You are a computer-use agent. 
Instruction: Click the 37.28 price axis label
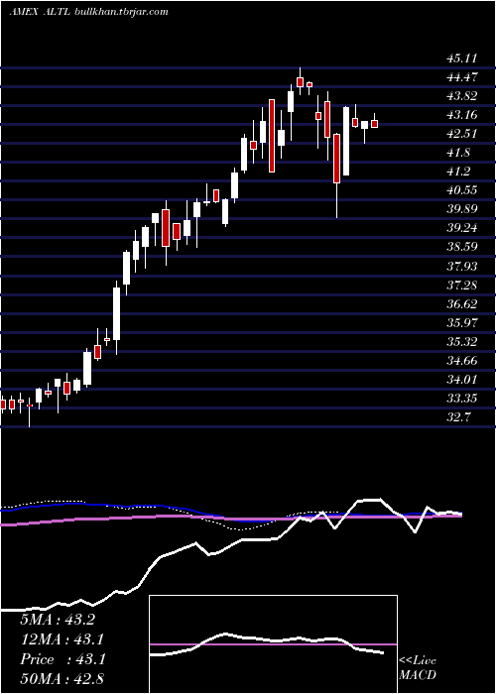(461, 285)
